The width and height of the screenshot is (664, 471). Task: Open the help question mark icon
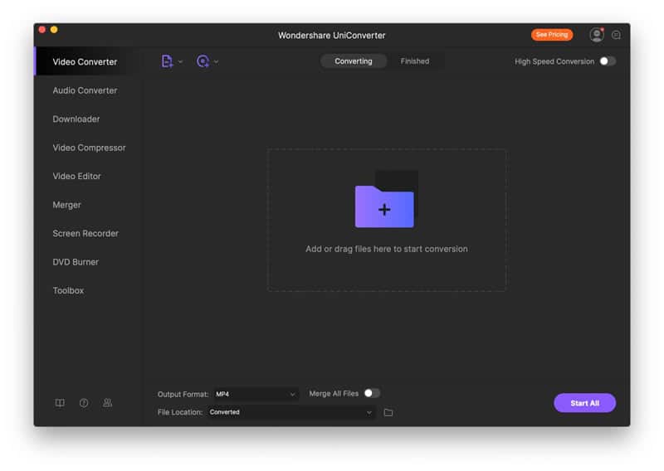[x=84, y=403]
